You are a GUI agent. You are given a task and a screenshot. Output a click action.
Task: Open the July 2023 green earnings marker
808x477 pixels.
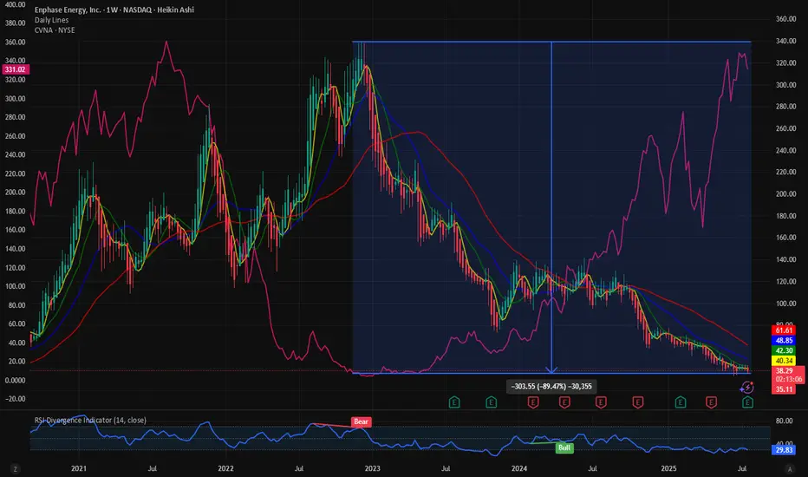tap(454, 402)
